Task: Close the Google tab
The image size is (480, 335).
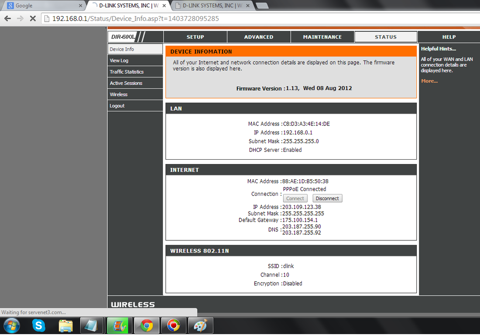Action: click(x=81, y=6)
